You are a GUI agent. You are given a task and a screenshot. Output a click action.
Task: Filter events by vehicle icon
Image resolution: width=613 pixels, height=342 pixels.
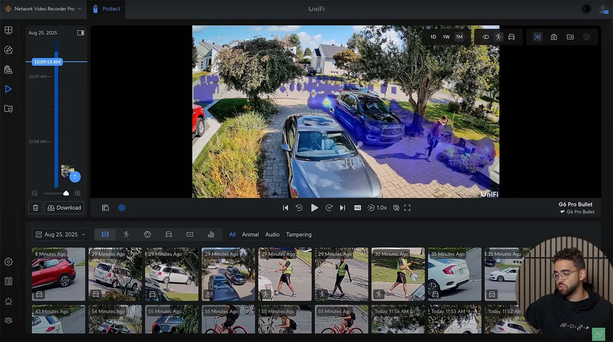point(169,235)
